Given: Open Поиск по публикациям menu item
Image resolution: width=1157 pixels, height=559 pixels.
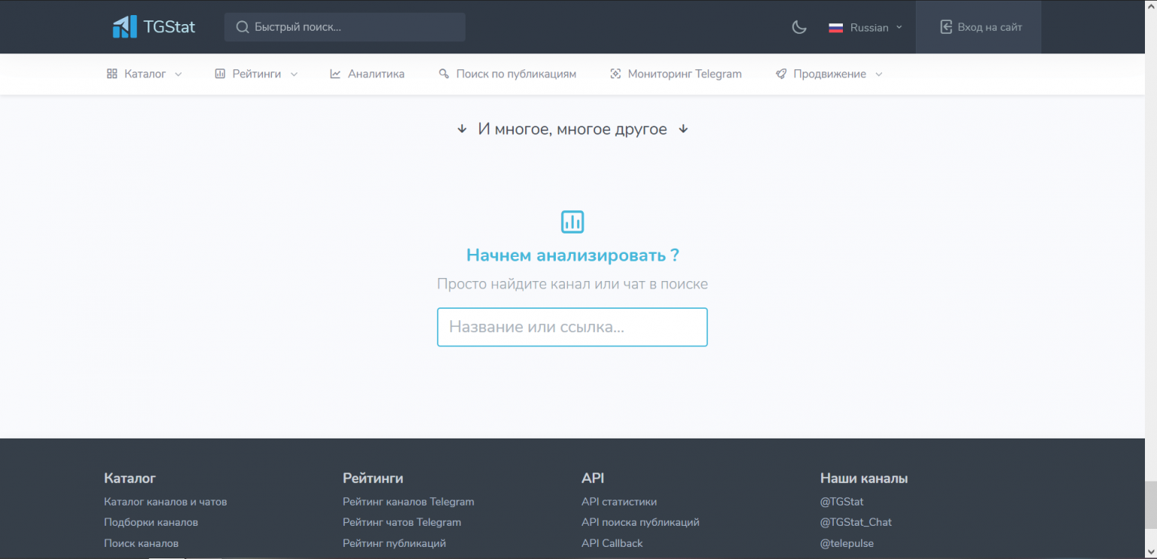Looking at the screenshot, I should [x=507, y=74].
